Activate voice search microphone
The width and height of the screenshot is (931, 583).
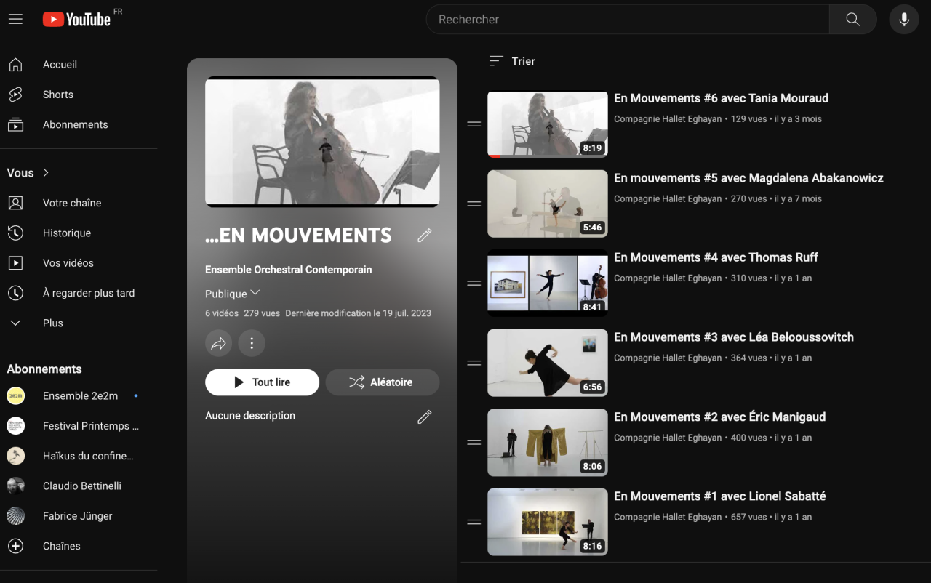tap(904, 20)
